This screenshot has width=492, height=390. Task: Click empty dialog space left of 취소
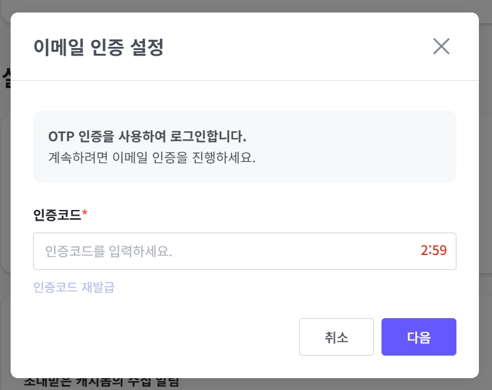[162, 337]
